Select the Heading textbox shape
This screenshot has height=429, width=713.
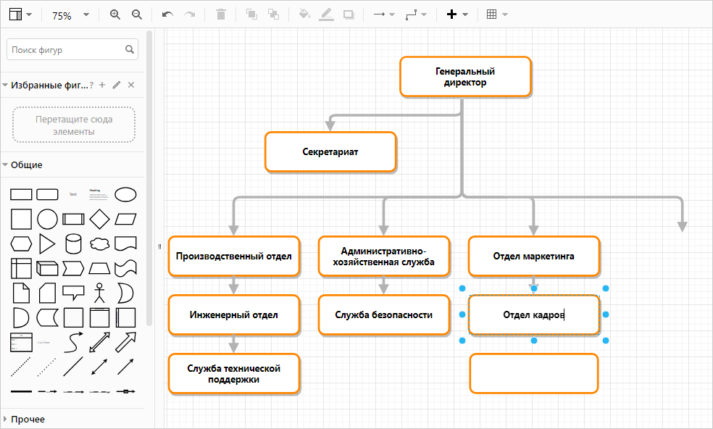coord(99,194)
